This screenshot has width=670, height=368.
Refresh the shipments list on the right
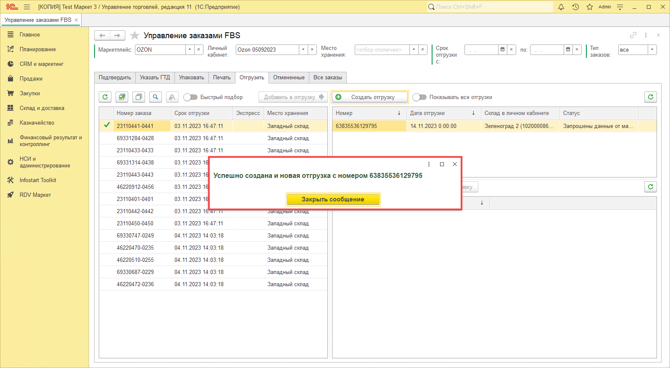point(650,97)
